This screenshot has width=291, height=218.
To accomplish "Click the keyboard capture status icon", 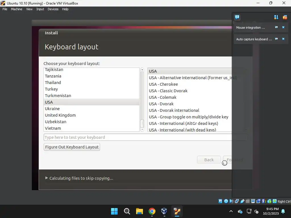I will pos(275,201).
